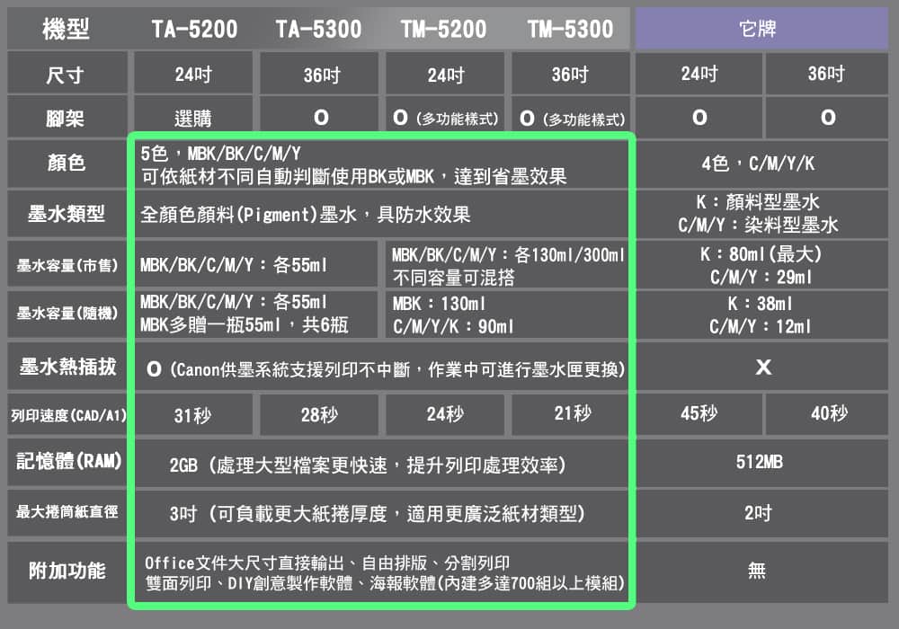
Task: Select the TM-5300 column header
Action: (570, 28)
